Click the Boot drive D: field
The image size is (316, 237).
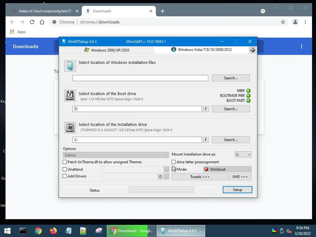click(137, 109)
